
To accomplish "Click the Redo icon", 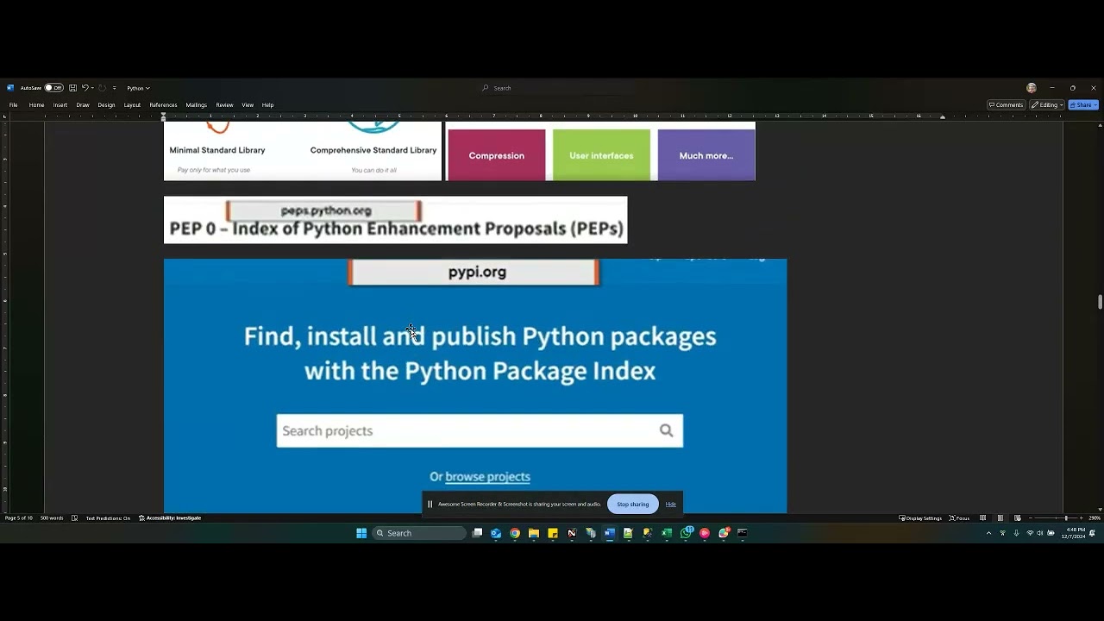I will 102,88.
